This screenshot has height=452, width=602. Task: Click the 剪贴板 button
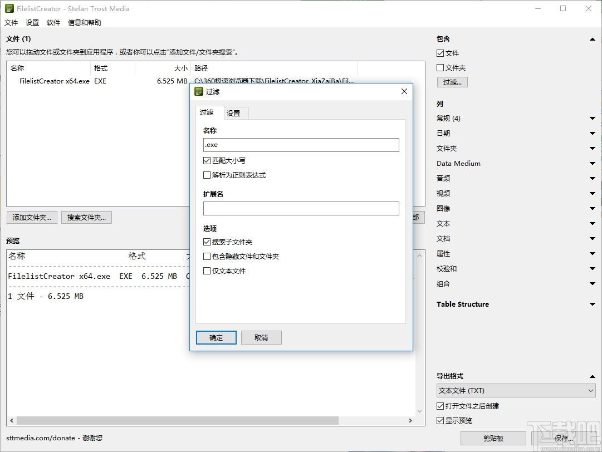pos(493,438)
